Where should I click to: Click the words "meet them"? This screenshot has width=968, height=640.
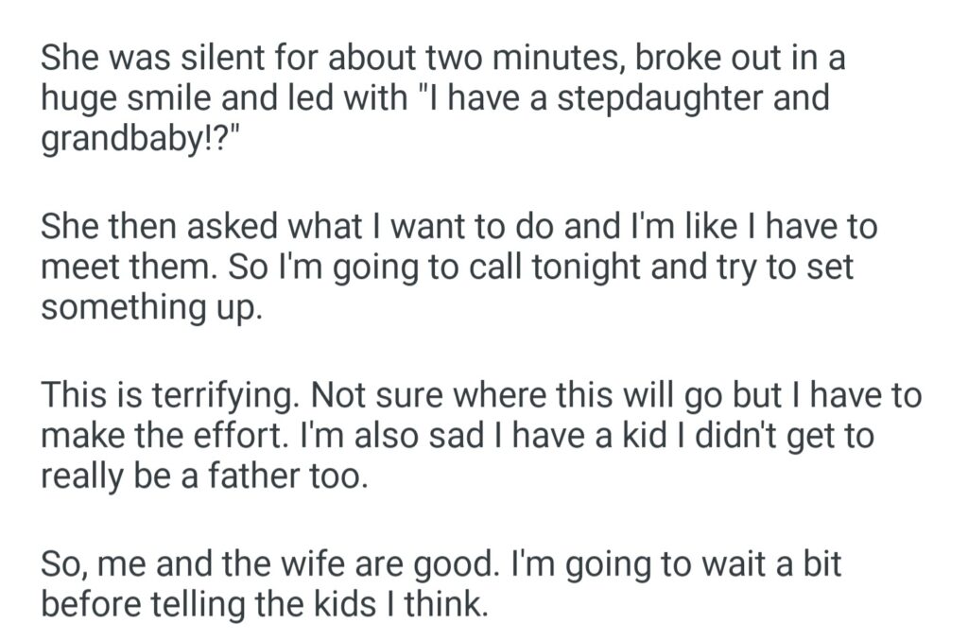(130, 269)
